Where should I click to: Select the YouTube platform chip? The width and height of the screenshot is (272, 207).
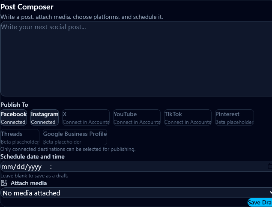click(137, 117)
